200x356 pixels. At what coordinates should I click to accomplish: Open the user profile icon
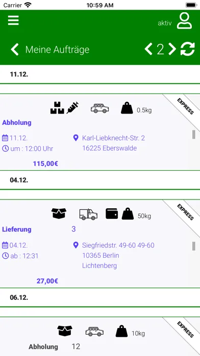point(184,21)
